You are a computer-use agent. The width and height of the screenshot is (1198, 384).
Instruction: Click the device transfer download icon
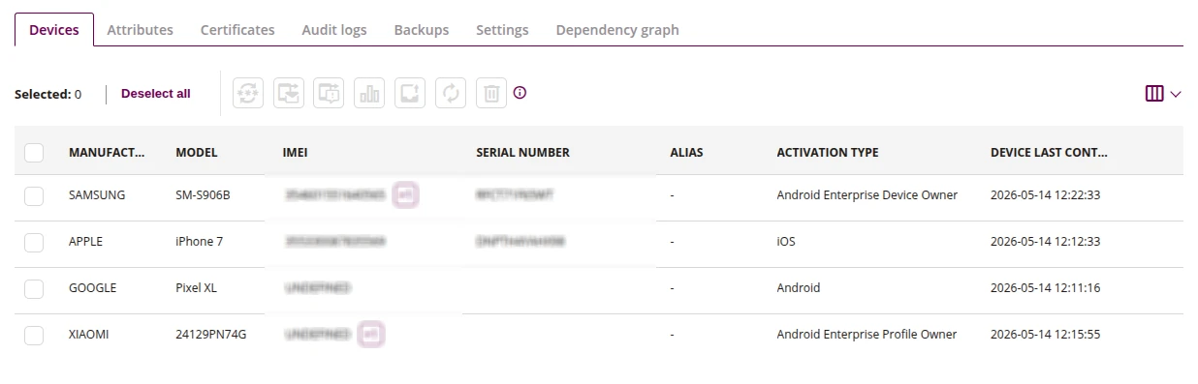(289, 93)
